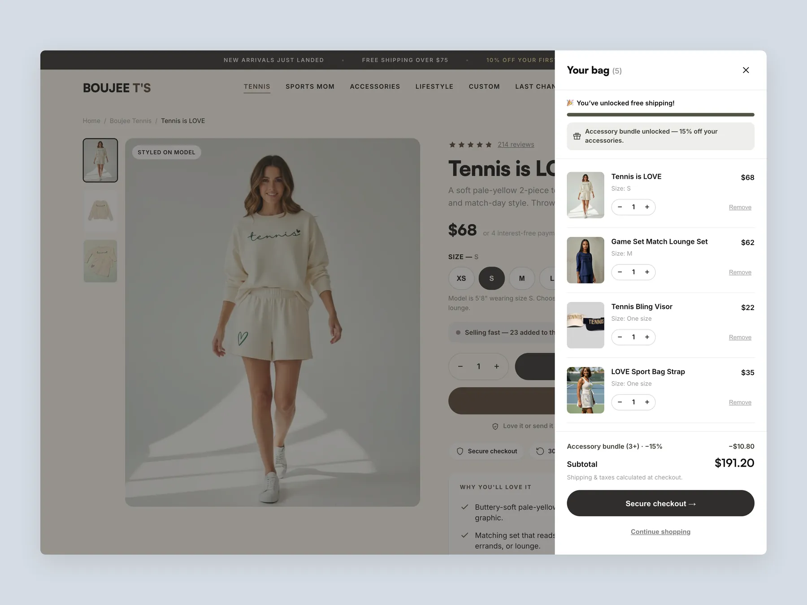Select flat-lay set gallery thumbnail
The height and width of the screenshot is (605, 807).
coord(100,261)
